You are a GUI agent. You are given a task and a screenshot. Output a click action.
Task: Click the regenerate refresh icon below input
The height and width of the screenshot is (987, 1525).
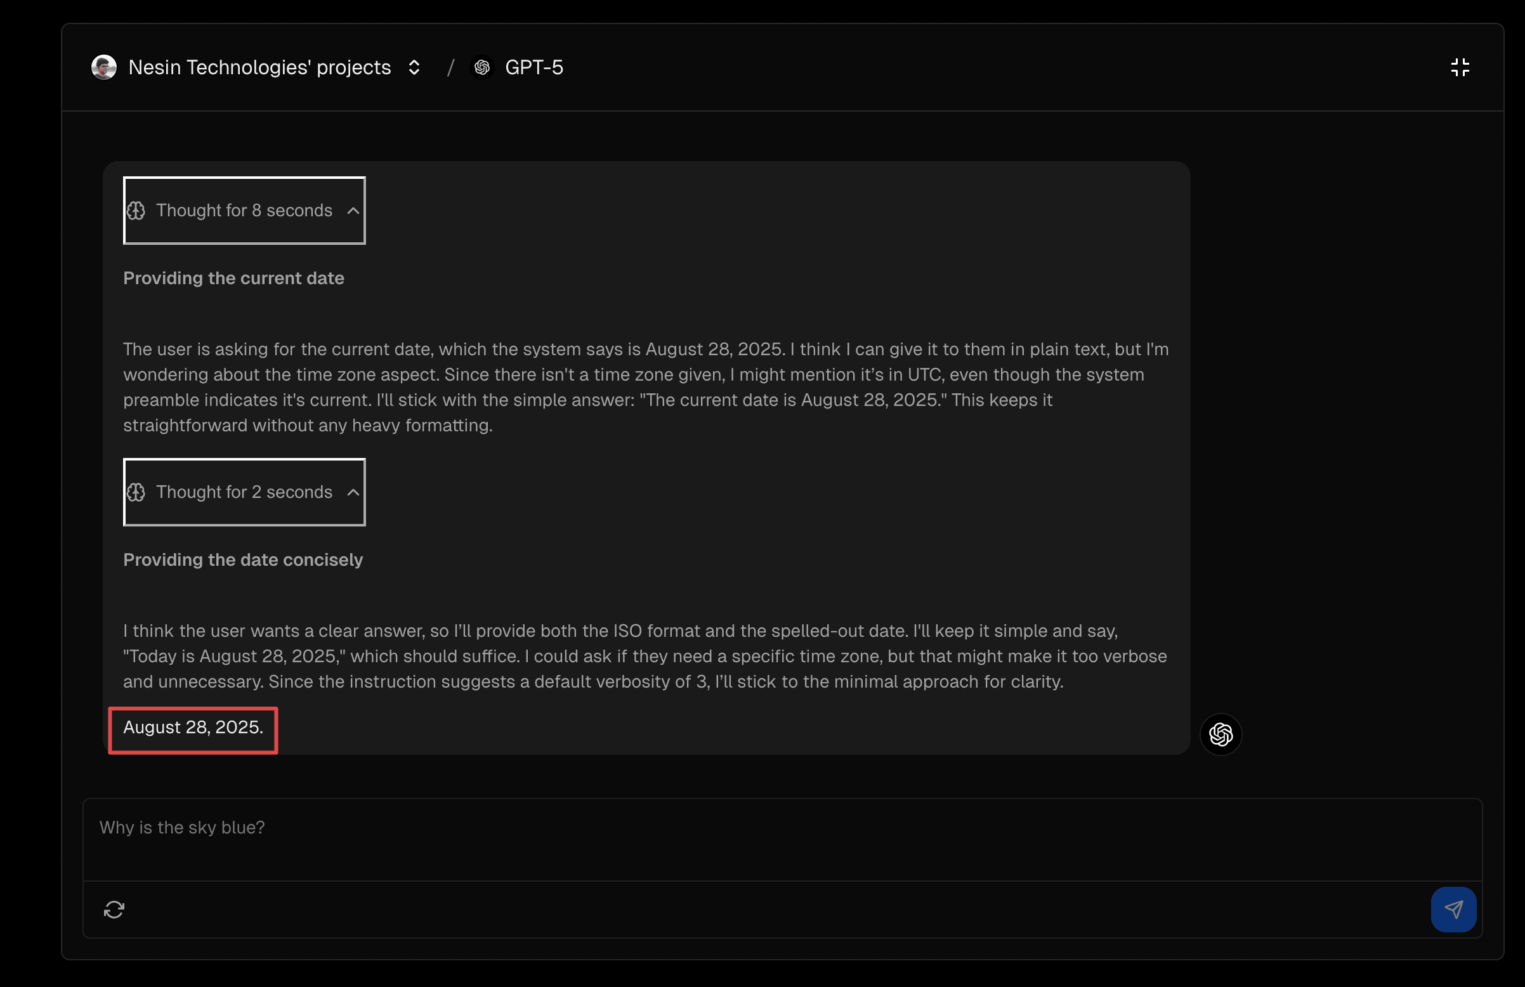tap(114, 909)
